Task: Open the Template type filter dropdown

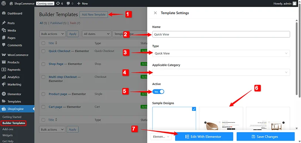Action: (130, 34)
